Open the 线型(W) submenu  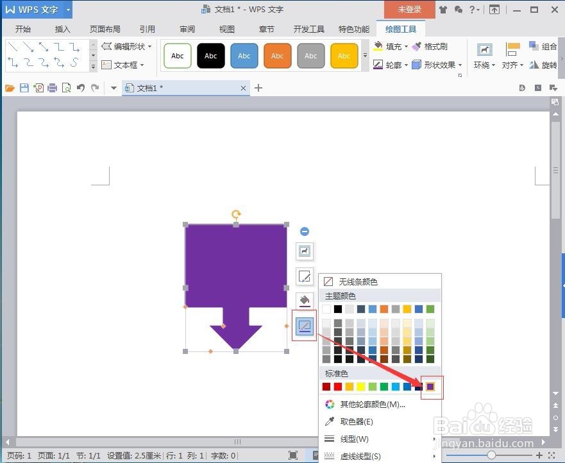(x=380, y=439)
